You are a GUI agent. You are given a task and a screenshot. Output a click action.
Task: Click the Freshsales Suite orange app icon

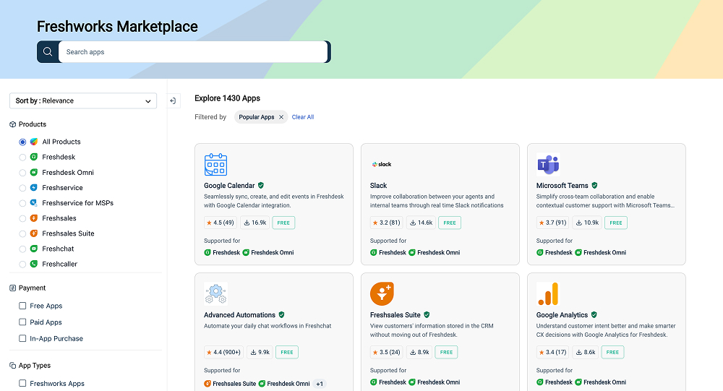(x=382, y=293)
